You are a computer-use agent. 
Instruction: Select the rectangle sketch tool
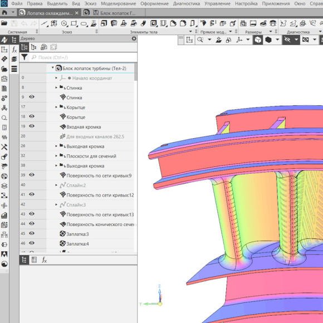pos(74,23)
